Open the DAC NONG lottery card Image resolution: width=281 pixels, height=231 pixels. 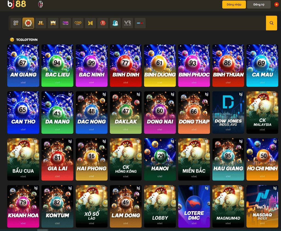click(x=92, y=112)
